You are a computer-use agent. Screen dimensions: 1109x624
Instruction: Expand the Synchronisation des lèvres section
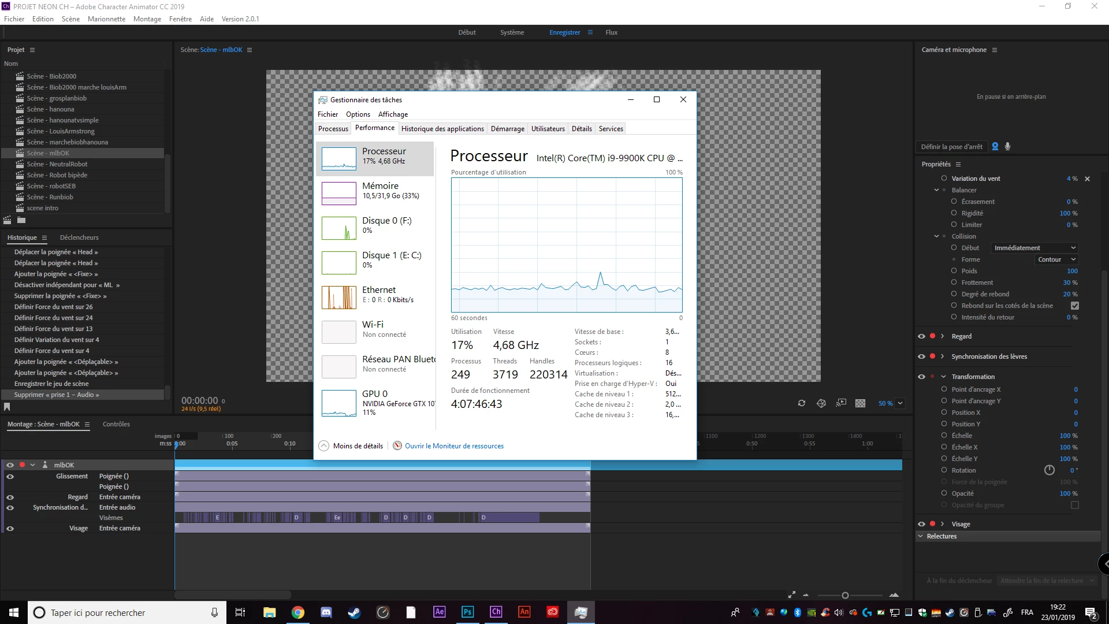click(x=943, y=356)
